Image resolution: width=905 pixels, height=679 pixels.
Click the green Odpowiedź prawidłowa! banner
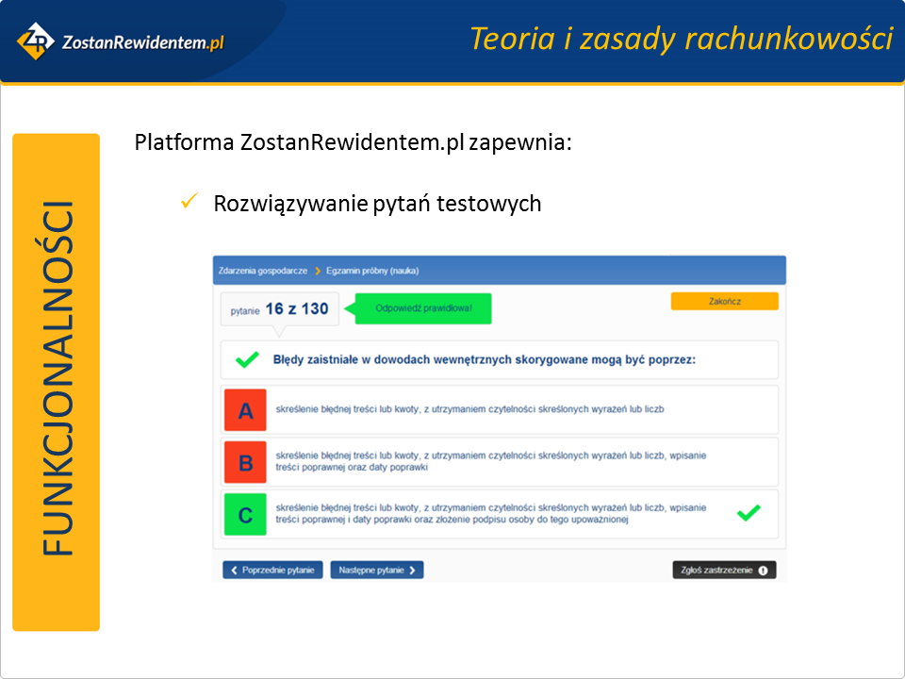click(423, 308)
